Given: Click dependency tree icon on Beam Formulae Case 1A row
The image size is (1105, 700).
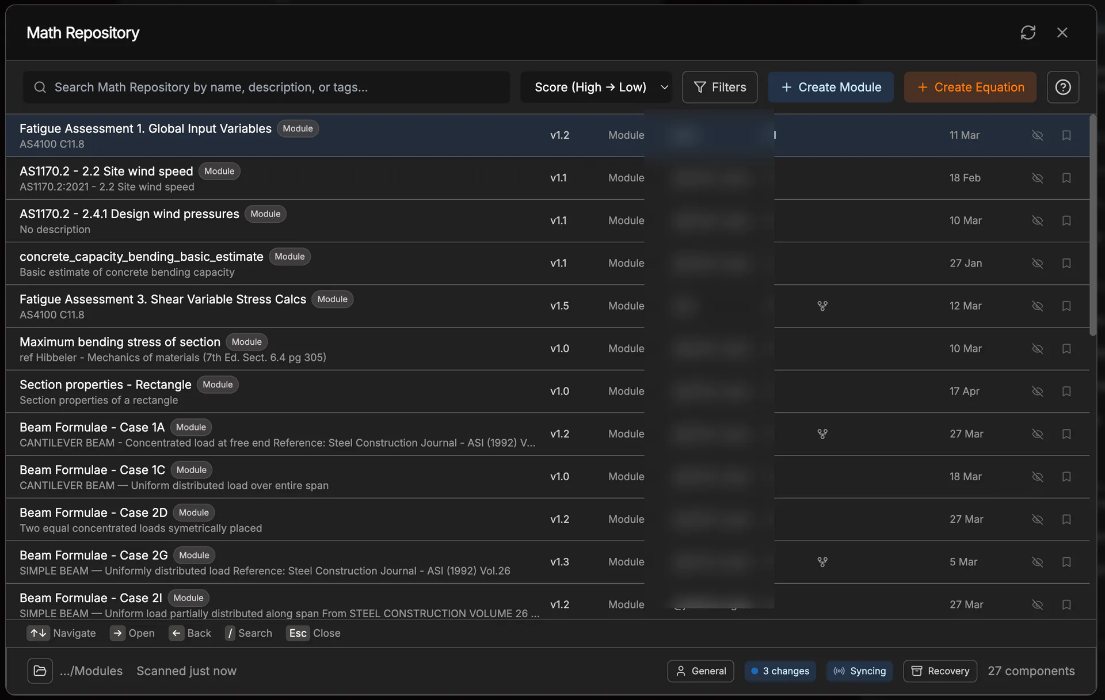Looking at the screenshot, I should (x=822, y=434).
